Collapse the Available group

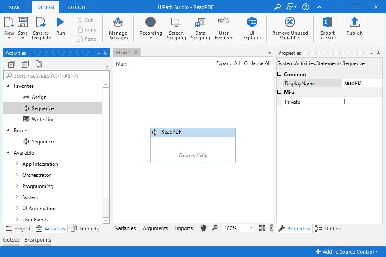[x=9, y=152]
